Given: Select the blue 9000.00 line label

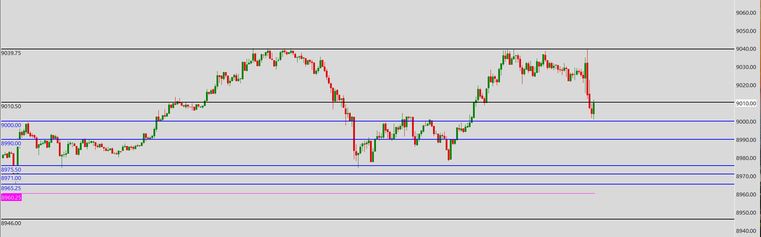Looking at the screenshot, I should (x=11, y=125).
